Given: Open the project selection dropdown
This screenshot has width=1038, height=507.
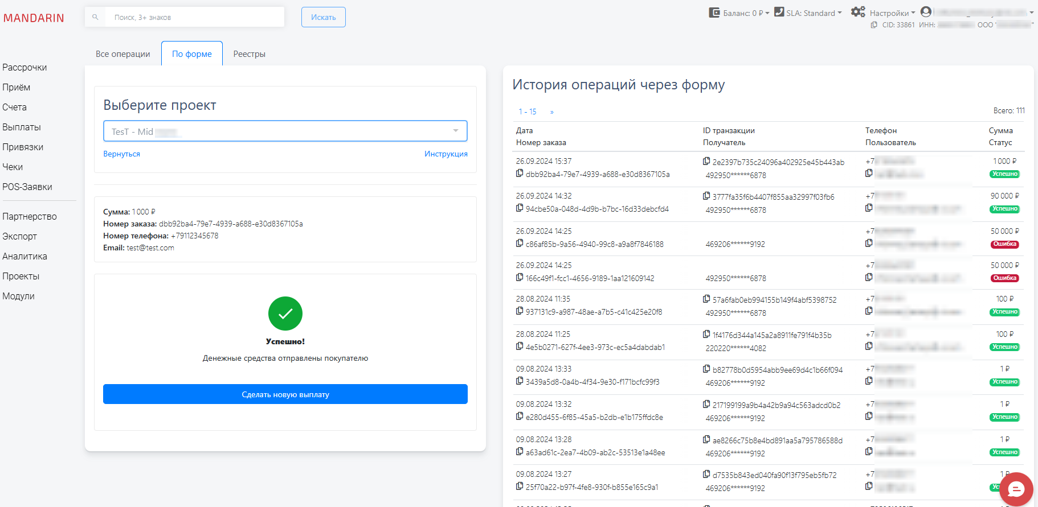Looking at the screenshot, I should pyautogui.click(x=285, y=131).
